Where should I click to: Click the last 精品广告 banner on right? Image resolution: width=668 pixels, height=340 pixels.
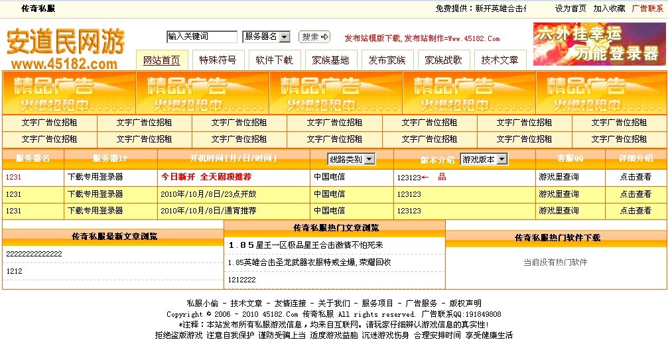click(x=601, y=93)
